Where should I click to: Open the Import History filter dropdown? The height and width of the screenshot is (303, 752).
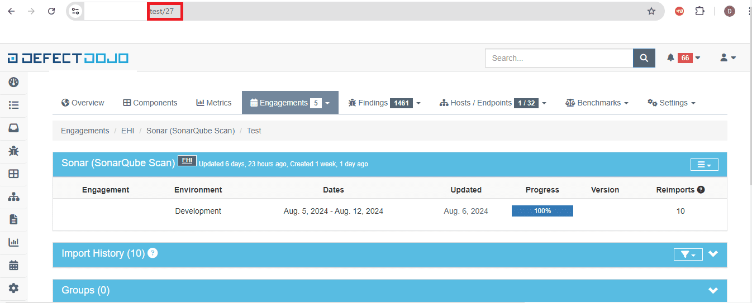click(688, 254)
